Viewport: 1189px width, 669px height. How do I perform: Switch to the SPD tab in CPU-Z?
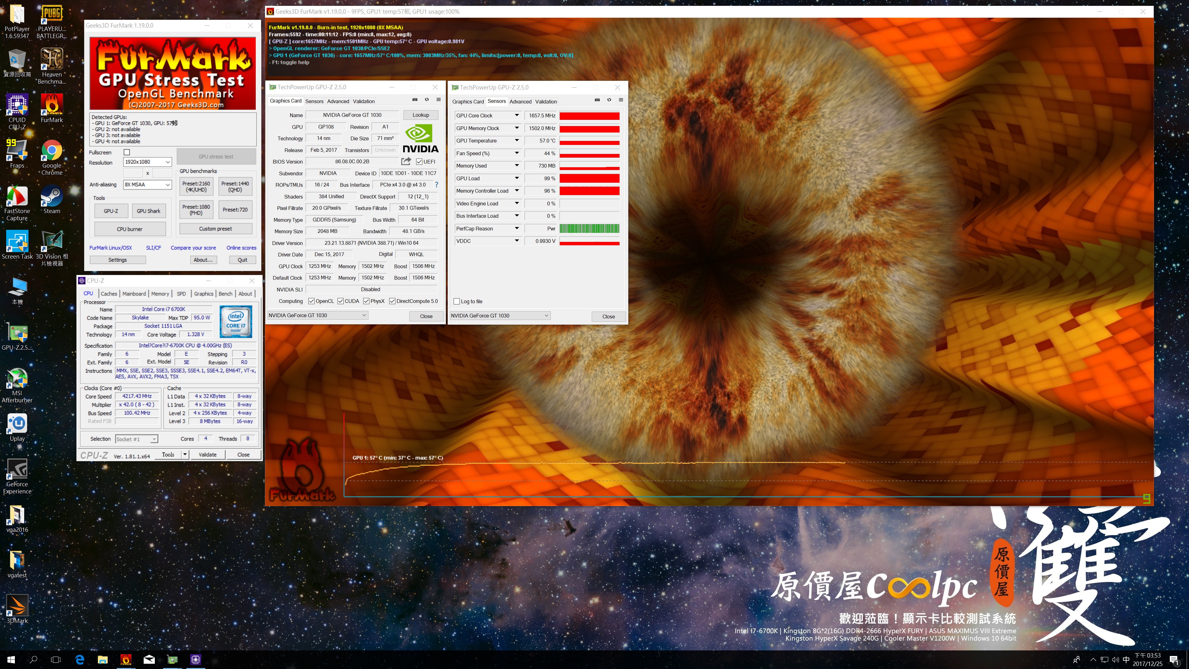point(181,294)
